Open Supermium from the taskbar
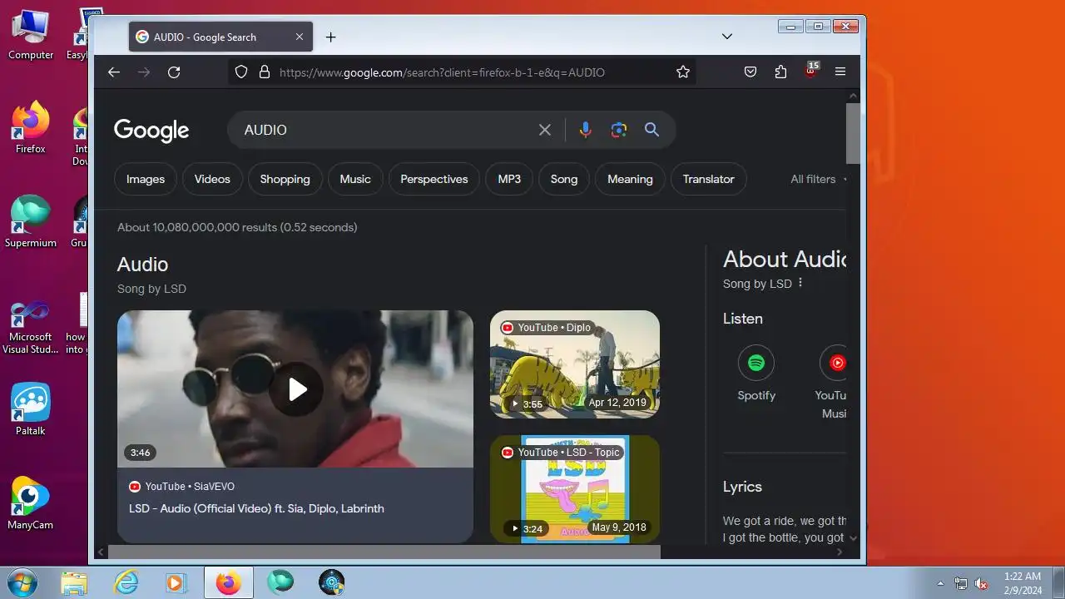1065x599 pixels. 280,582
